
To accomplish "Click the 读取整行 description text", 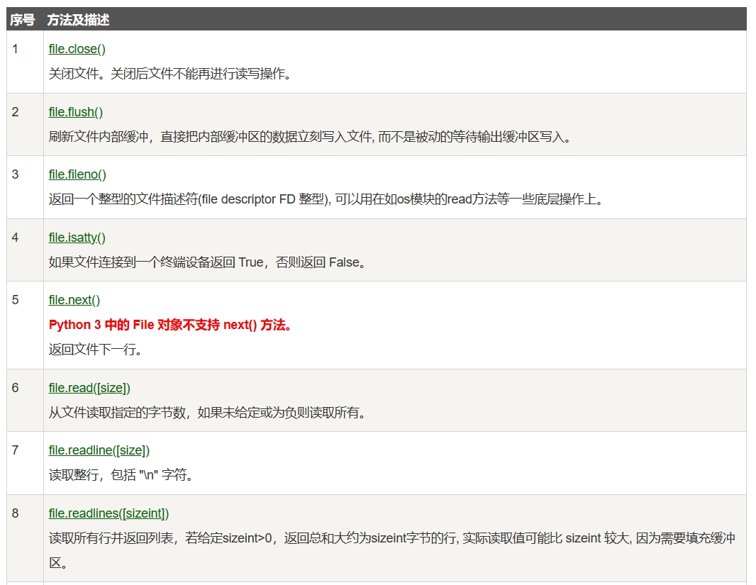I will (x=121, y=475).
